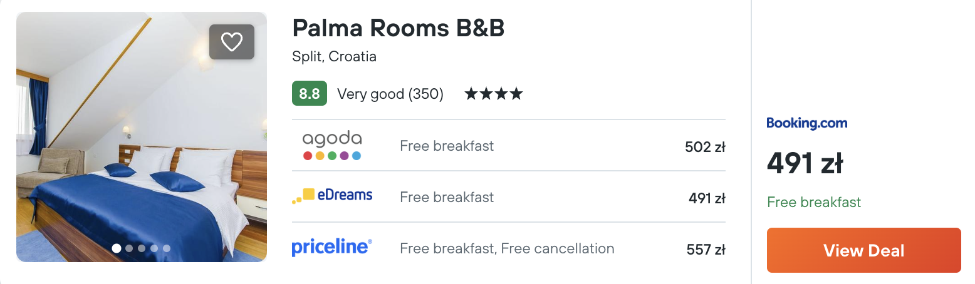Click the four-star rating icons
This screenshot has height=284, width=975.
pyautogui.click(x=493, y=94)
